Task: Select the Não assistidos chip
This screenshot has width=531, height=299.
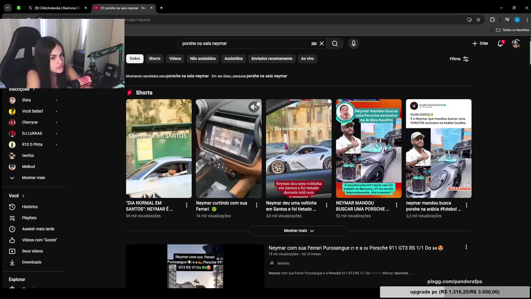Action: point(203,59)
